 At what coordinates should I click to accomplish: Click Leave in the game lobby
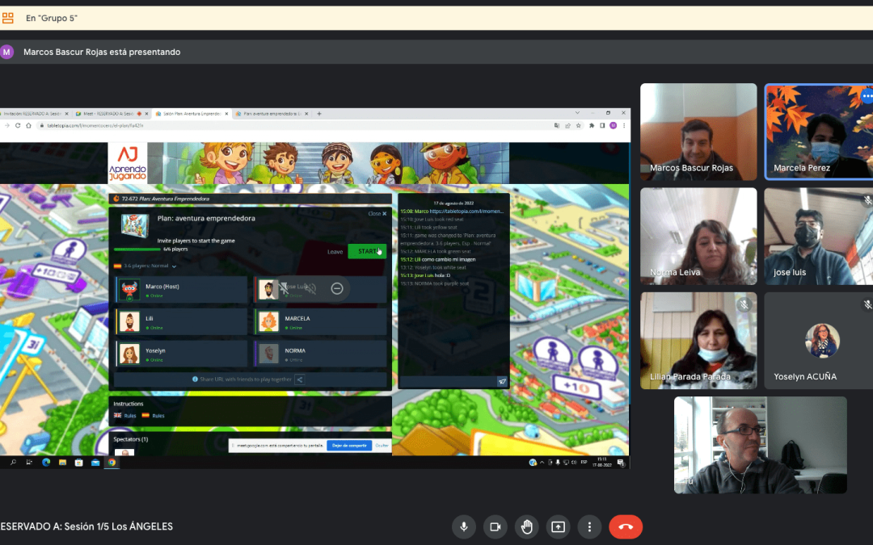click(x=335, y=252)
